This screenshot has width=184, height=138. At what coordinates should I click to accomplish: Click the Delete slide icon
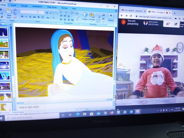[15, 18]
